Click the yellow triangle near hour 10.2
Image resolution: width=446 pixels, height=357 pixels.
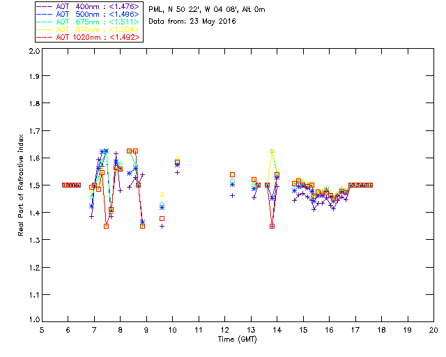(178, 158)
